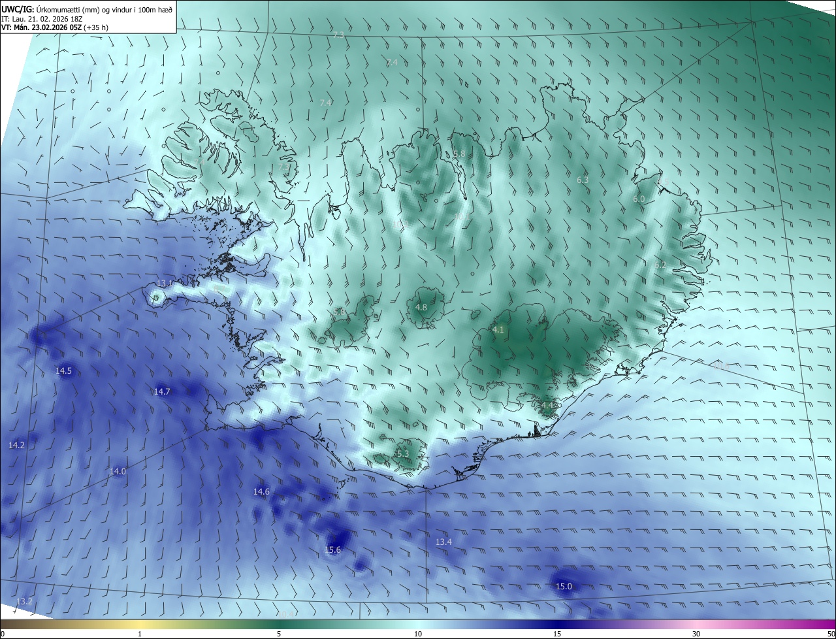836x639 pixels.
Task: Click the 13.4 value label on the map
Action: 443,542
